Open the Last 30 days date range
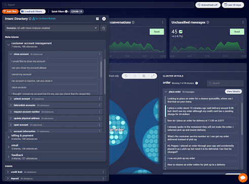 (233, 5)
